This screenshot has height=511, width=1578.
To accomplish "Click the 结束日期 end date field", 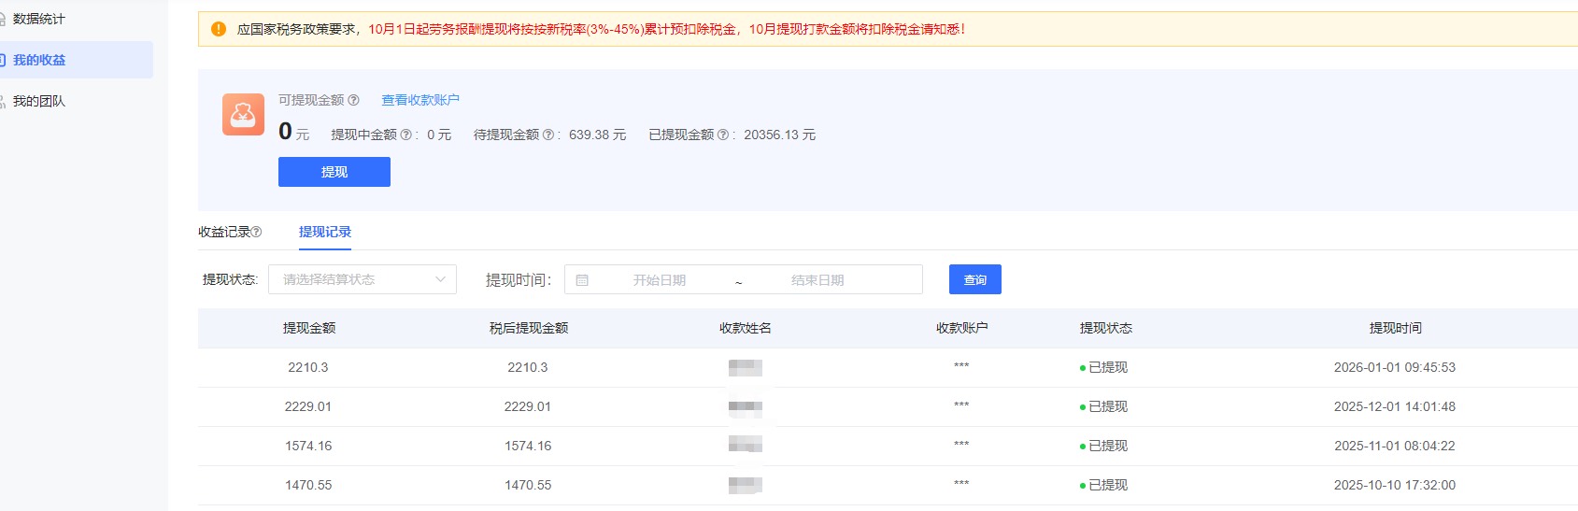I will (817, 280).
